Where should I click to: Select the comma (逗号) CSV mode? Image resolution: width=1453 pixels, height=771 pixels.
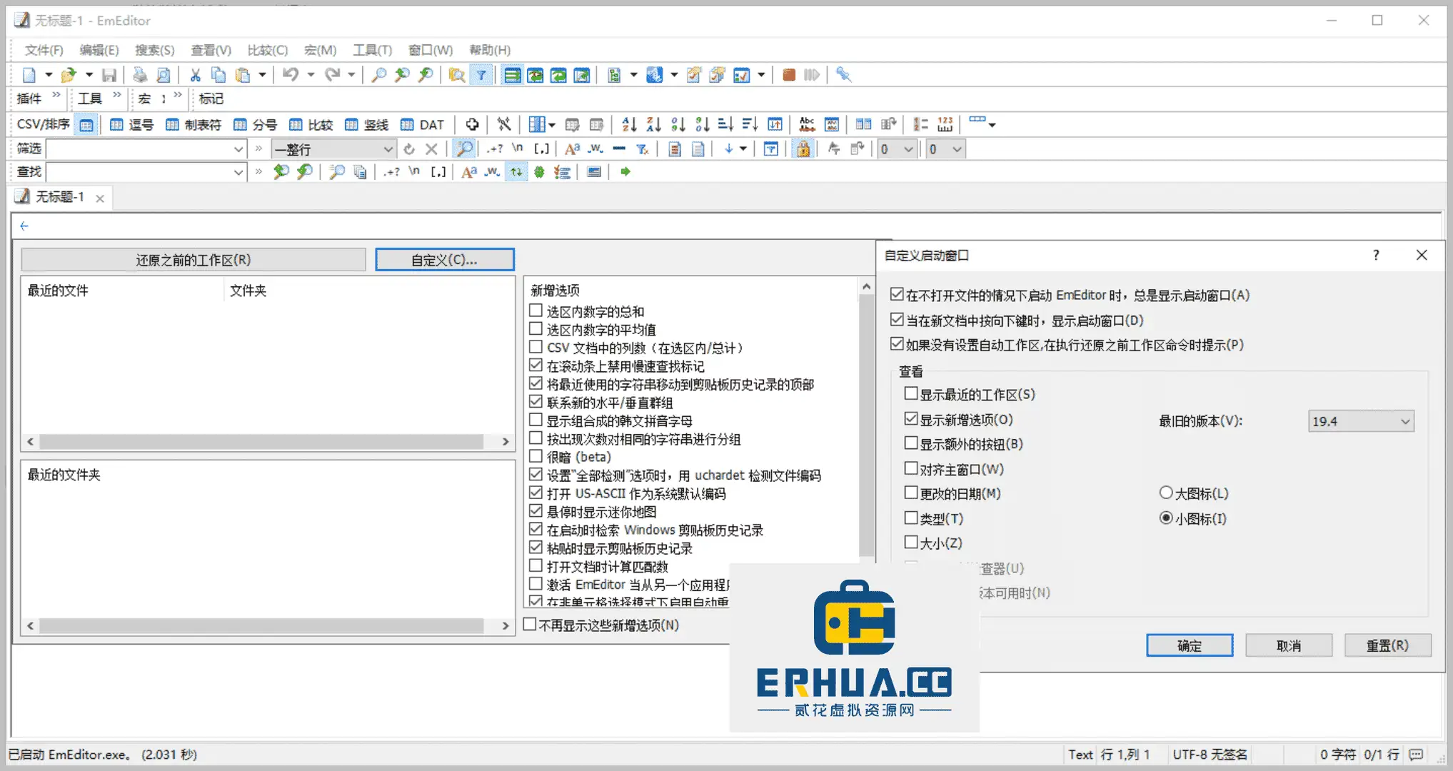(x=132, y=125)
